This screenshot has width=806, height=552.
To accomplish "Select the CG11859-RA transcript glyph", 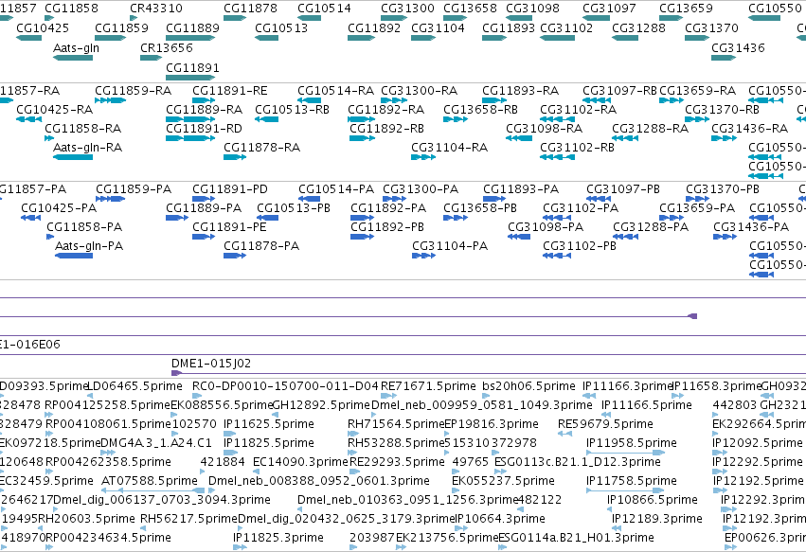I will click(111, 100).
